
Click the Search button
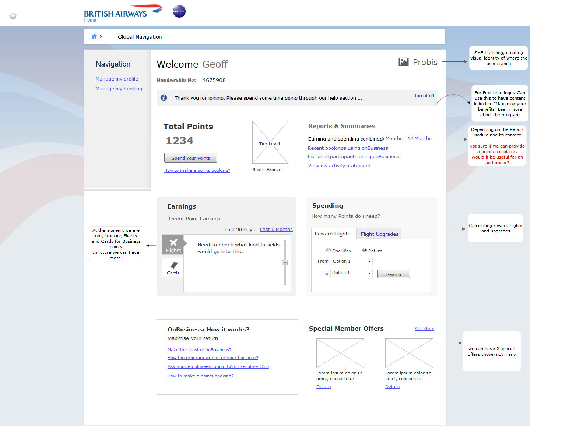[393, 274]
